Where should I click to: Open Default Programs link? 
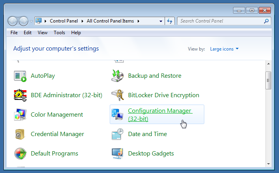54,153
